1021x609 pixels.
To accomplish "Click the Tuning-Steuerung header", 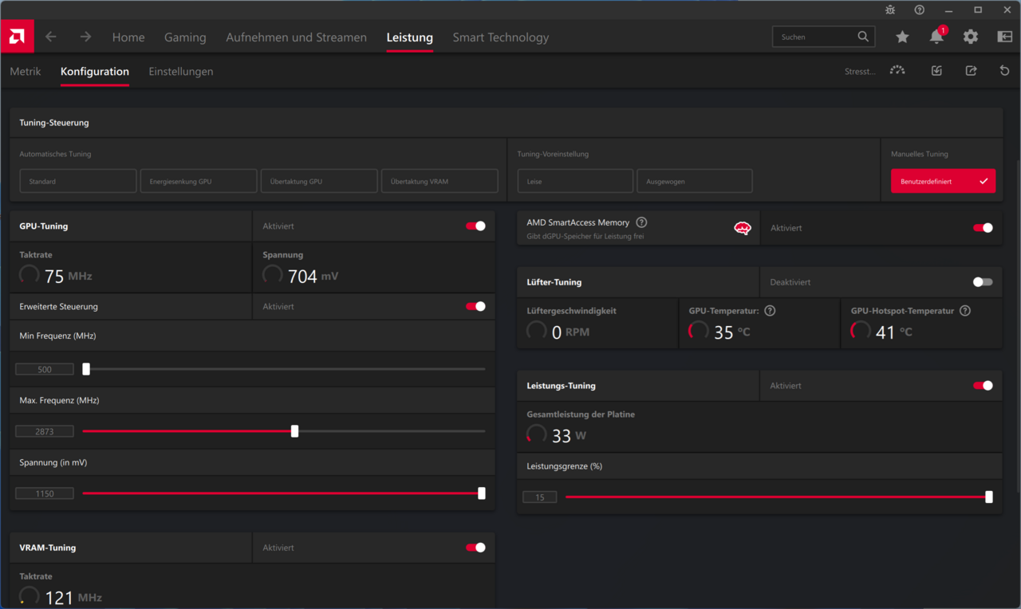I will click(54, 123).
